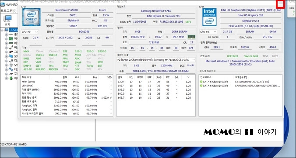Click green status icon for SAMSUNG MZNLN256HAJQ drive

[201, 86]
